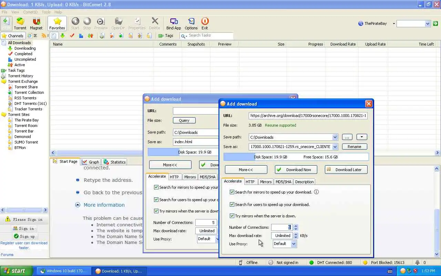Click the horizontal scrollbar under task list

245,153
